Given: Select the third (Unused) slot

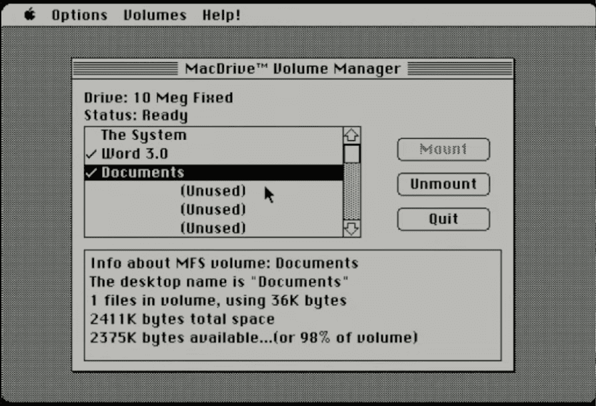Looking at the screenshot, I should [213, 228].
